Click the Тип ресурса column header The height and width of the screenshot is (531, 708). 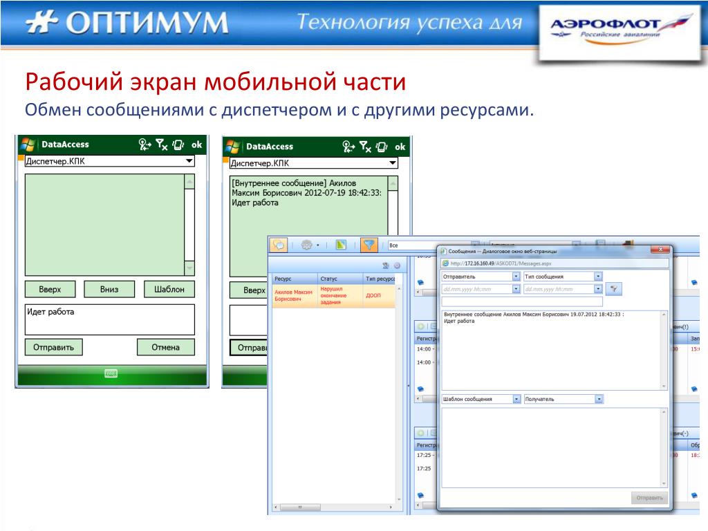point(380,279)
